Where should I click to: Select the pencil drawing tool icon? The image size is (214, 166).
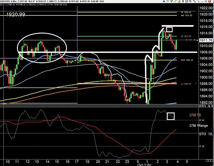(x=175, y=1)
